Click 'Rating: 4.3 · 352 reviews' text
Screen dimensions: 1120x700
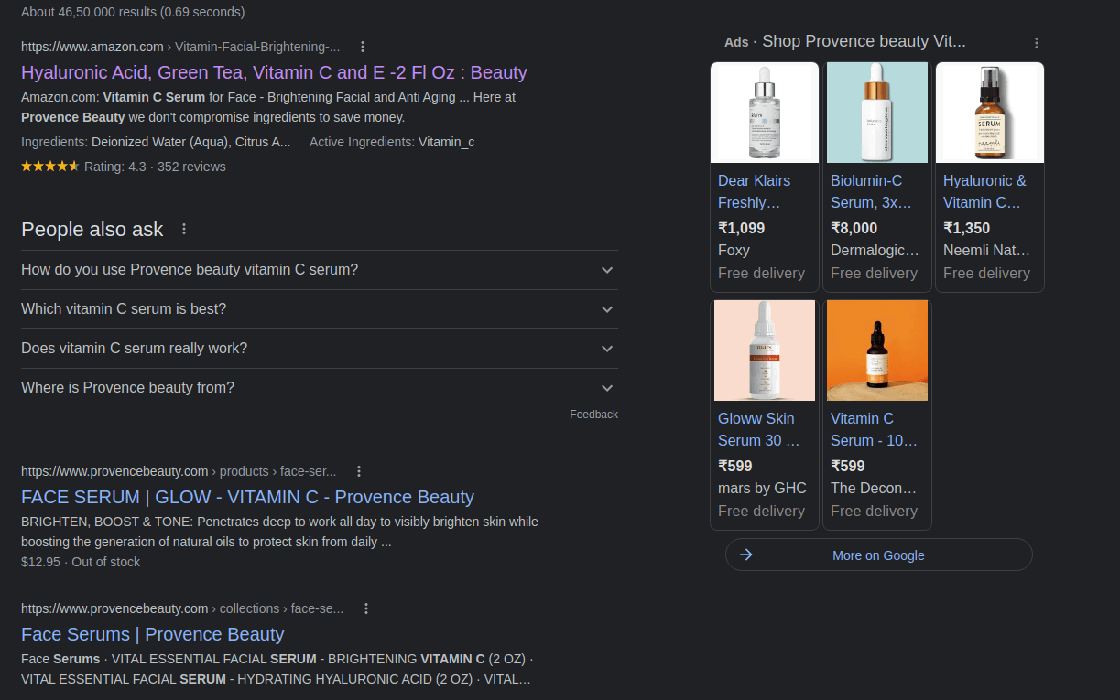pos(155,167)
